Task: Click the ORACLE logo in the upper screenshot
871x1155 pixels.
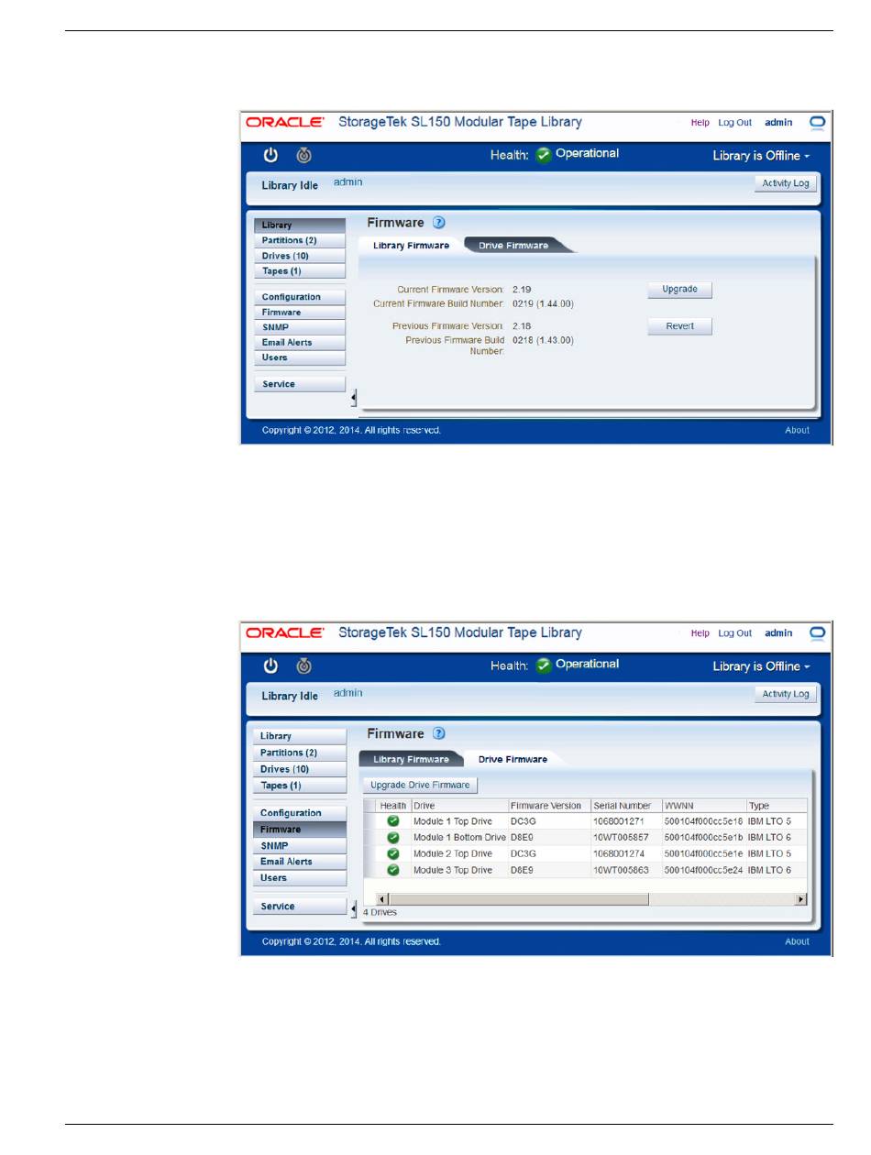Action: (285, 122)
